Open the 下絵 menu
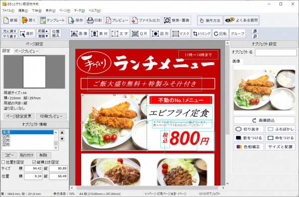Screen dimensions: 299x197 36,10
